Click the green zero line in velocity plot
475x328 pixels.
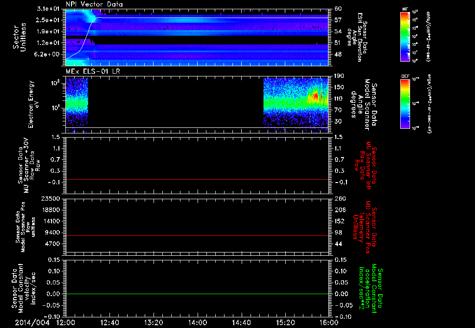pyautogui.click(x=197, y=294)
